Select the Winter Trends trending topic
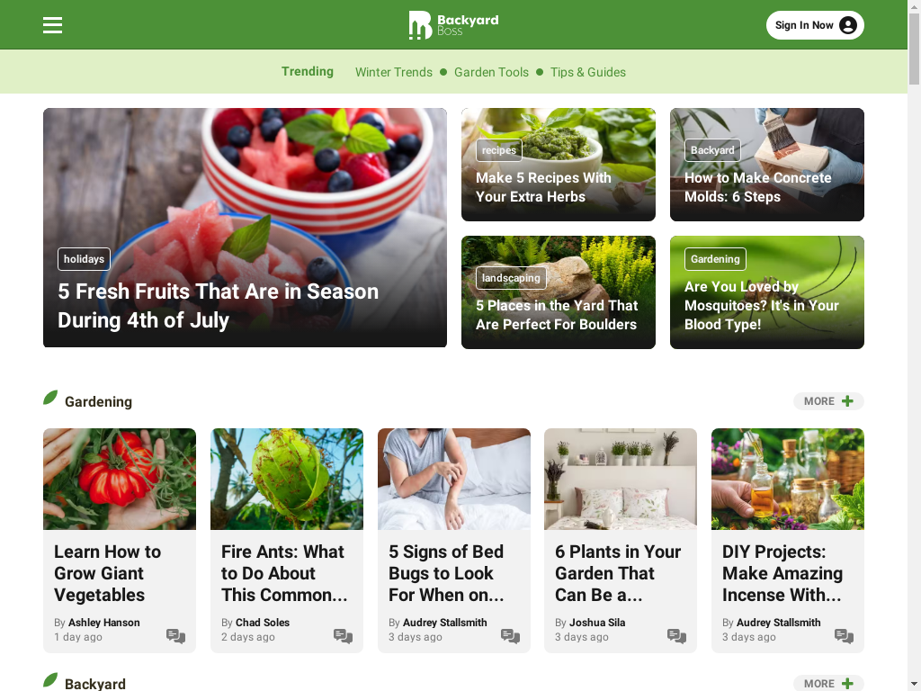 pyautogui.click(x=394, y=72)
